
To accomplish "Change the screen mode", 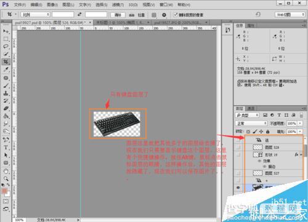I will click(x=6, y=209).
